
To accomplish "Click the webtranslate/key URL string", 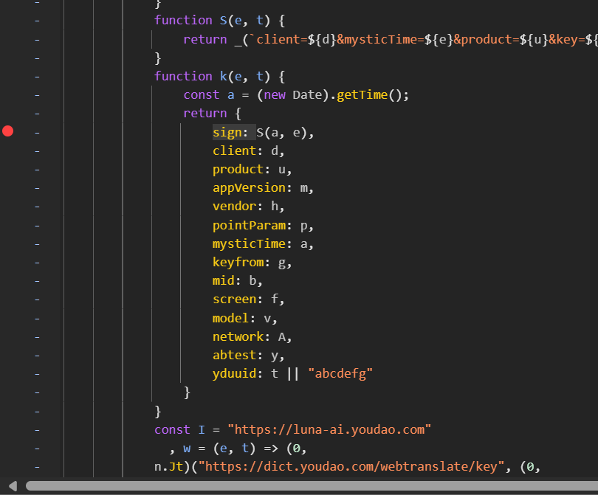I will [x=354, y=466].
